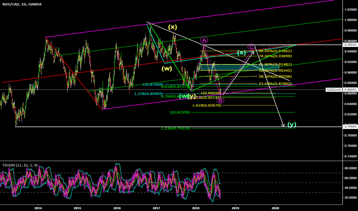
Task: Click the 2017 label on the time axis
Action: pyautogui.click(x=156, y=208)
